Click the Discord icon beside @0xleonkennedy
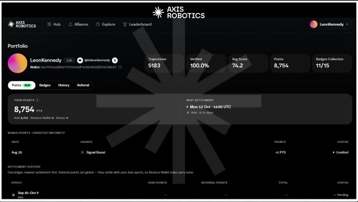 coord(80,60)
